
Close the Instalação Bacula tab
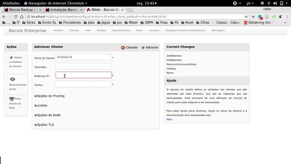81,10
